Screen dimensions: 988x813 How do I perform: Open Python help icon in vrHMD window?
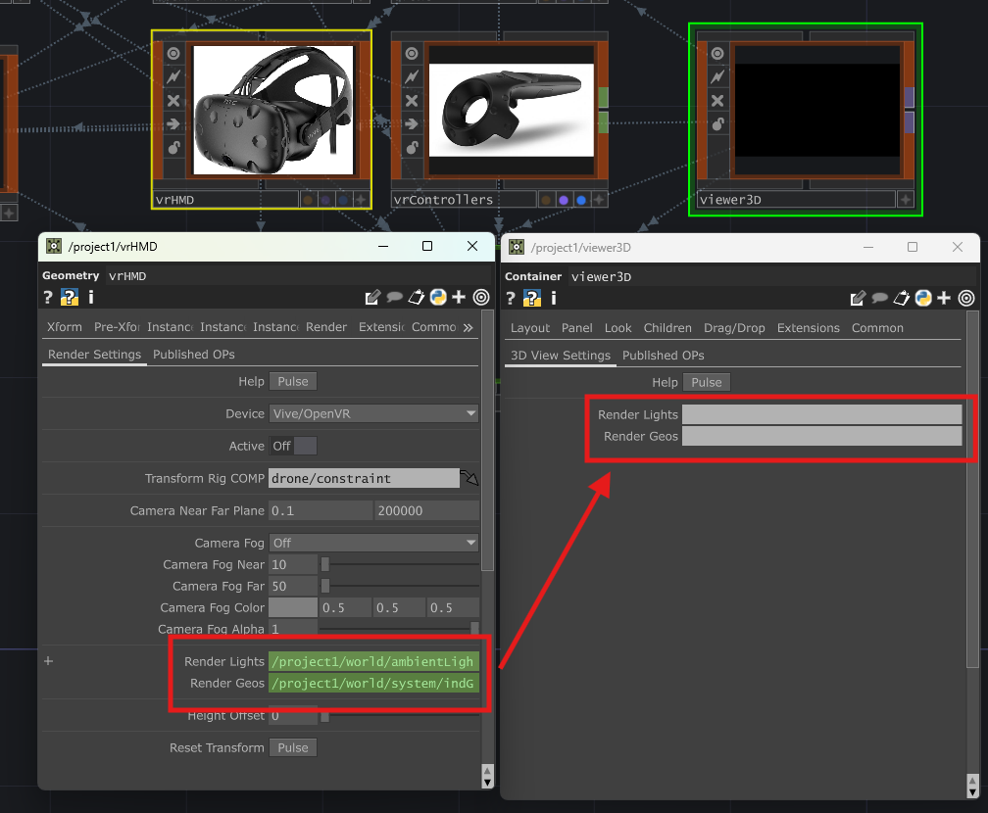[x=70, y=297]
